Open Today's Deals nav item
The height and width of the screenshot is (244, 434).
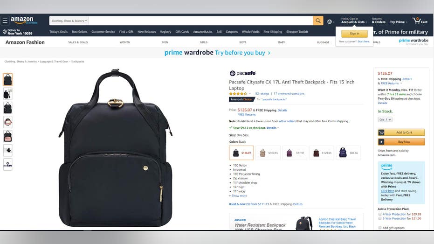point(58,32)
